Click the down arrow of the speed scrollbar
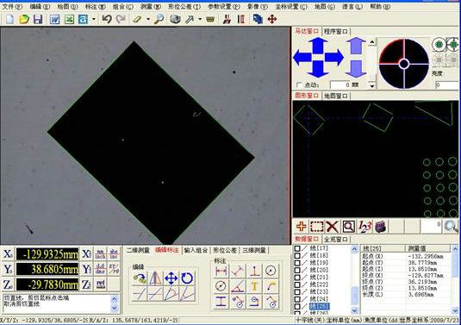The height and width of the screenshot is (325, 461). point(372,85)
